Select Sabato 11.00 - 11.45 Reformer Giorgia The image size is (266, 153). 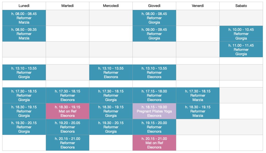(241, 49)
